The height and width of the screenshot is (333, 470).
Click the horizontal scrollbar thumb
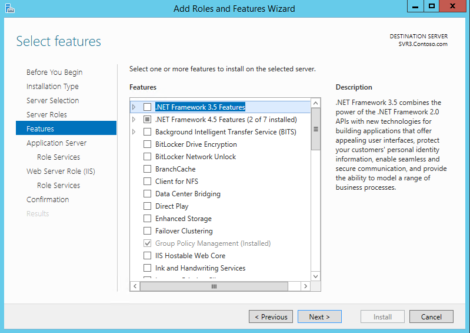click(214, 286)
